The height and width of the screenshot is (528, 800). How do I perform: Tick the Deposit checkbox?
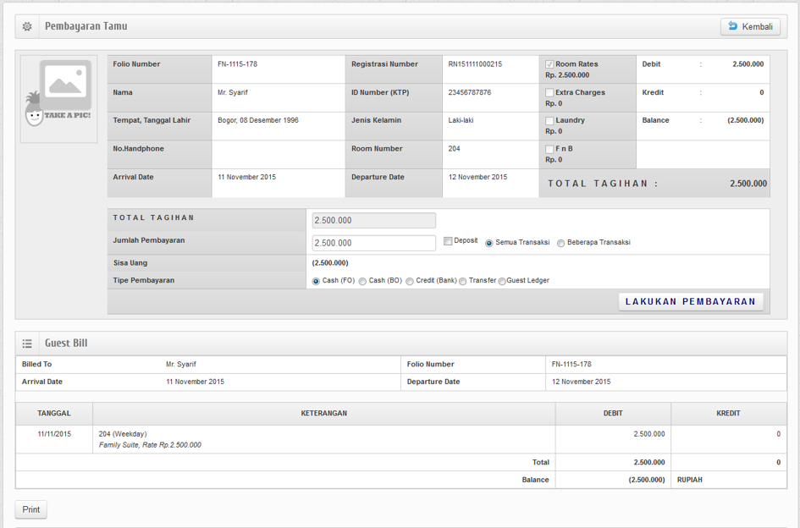448,241
